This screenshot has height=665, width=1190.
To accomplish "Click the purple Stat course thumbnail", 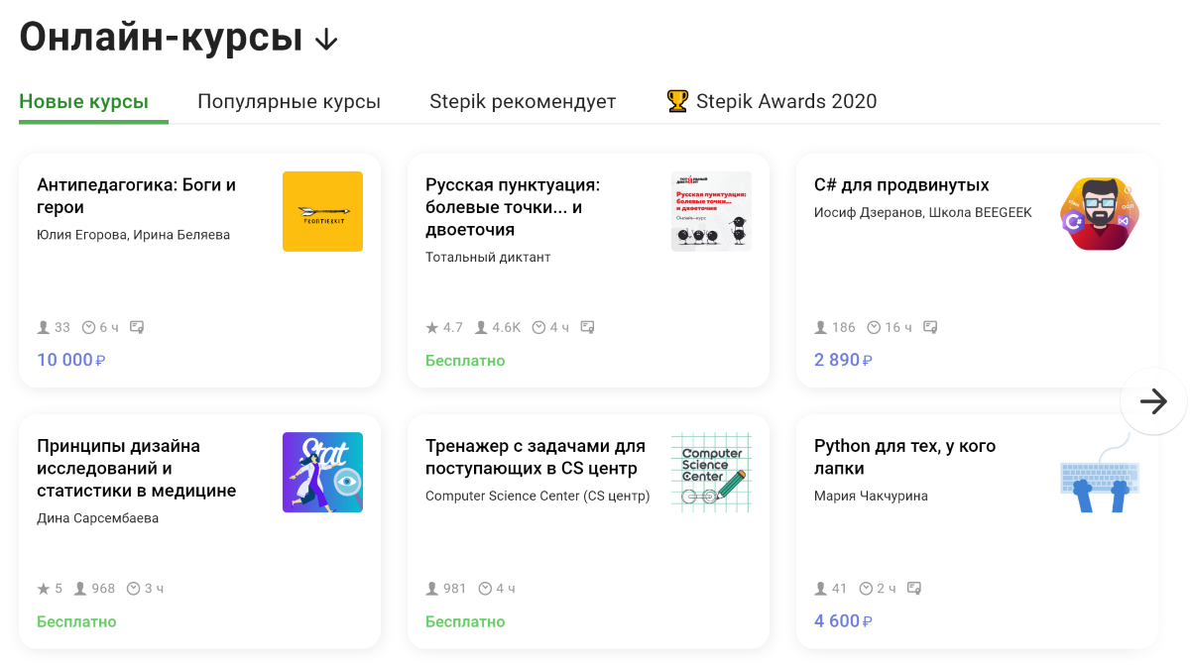I will click(322, 472).
